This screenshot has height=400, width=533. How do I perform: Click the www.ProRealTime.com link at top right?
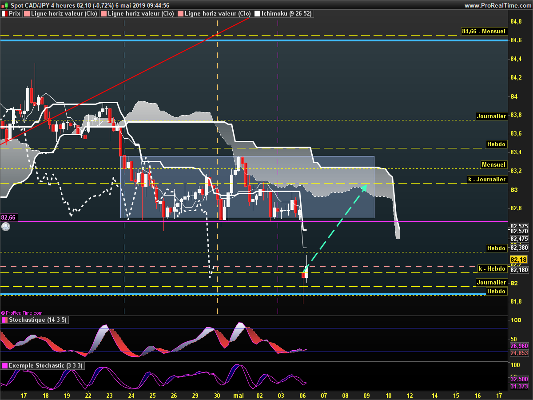[497, 5]
